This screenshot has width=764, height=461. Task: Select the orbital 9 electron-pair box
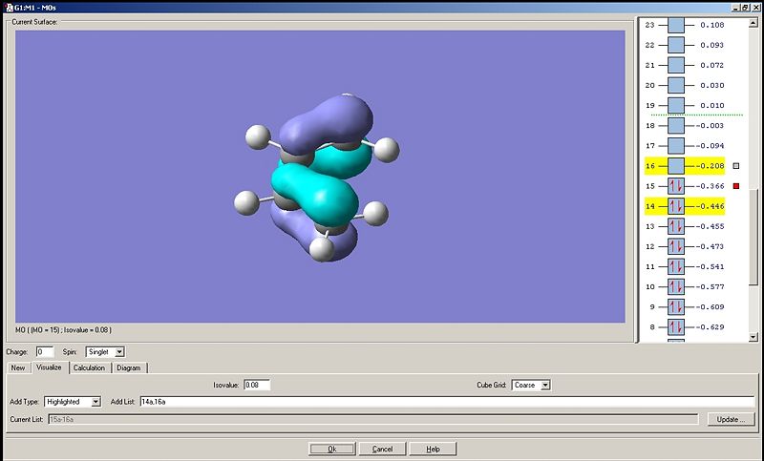coord(676,307)
